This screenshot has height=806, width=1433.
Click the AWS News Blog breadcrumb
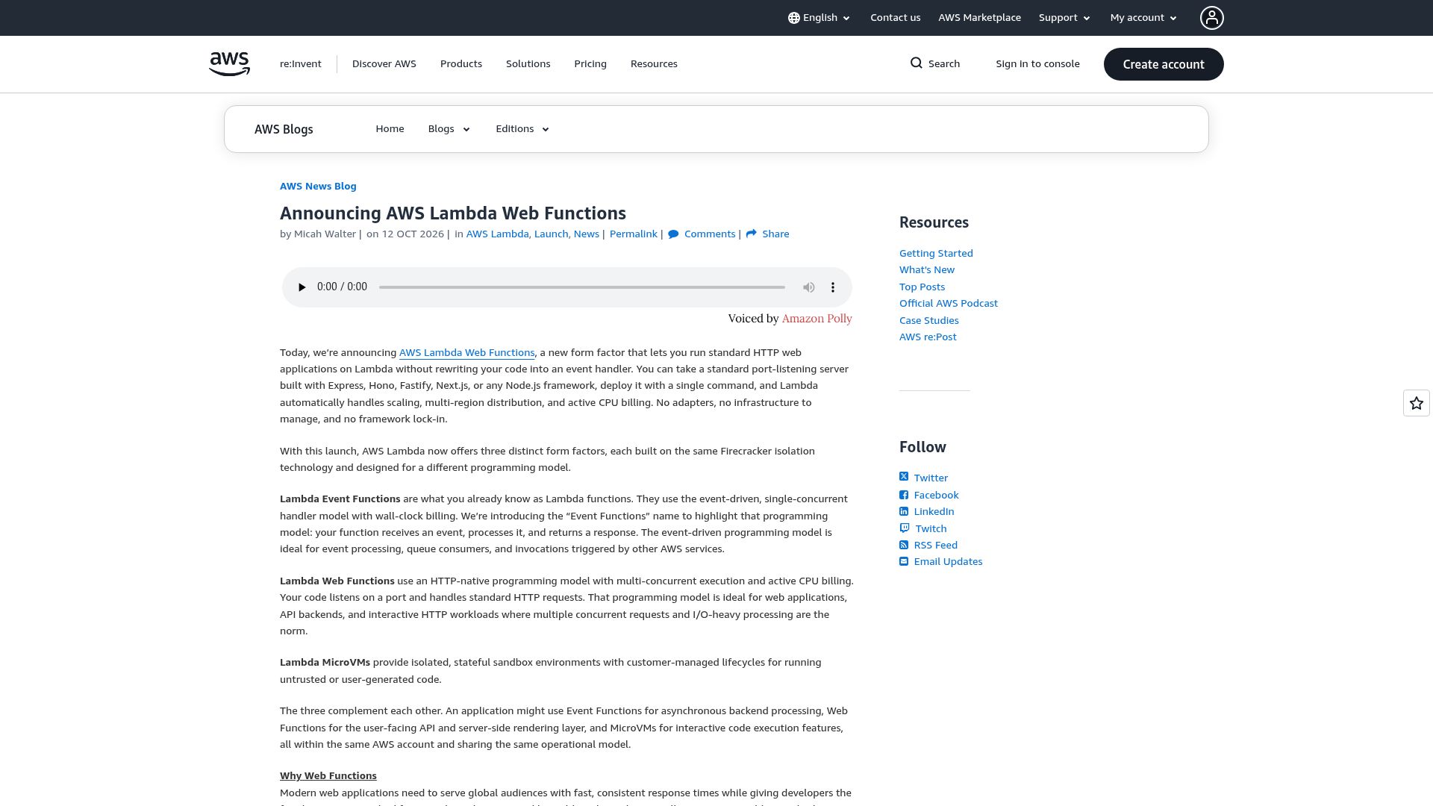(318, 187)
